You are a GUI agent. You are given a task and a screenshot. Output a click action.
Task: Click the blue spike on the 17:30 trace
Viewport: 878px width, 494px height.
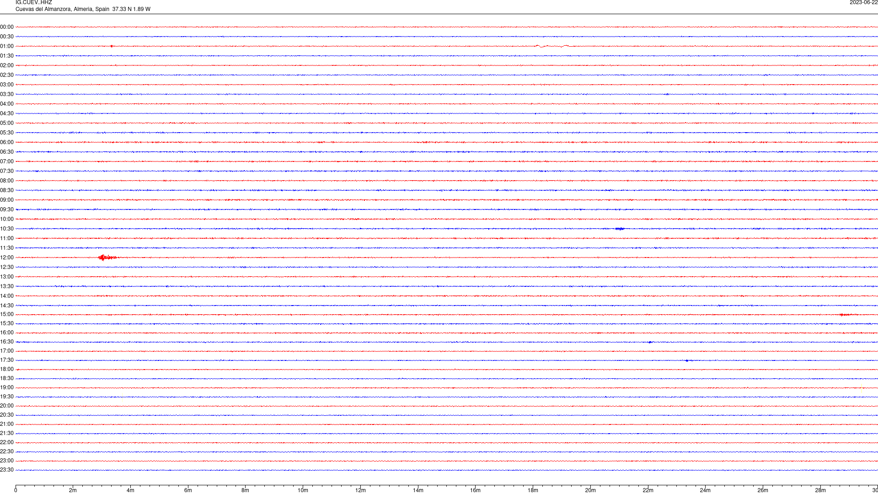coord(687,360)
